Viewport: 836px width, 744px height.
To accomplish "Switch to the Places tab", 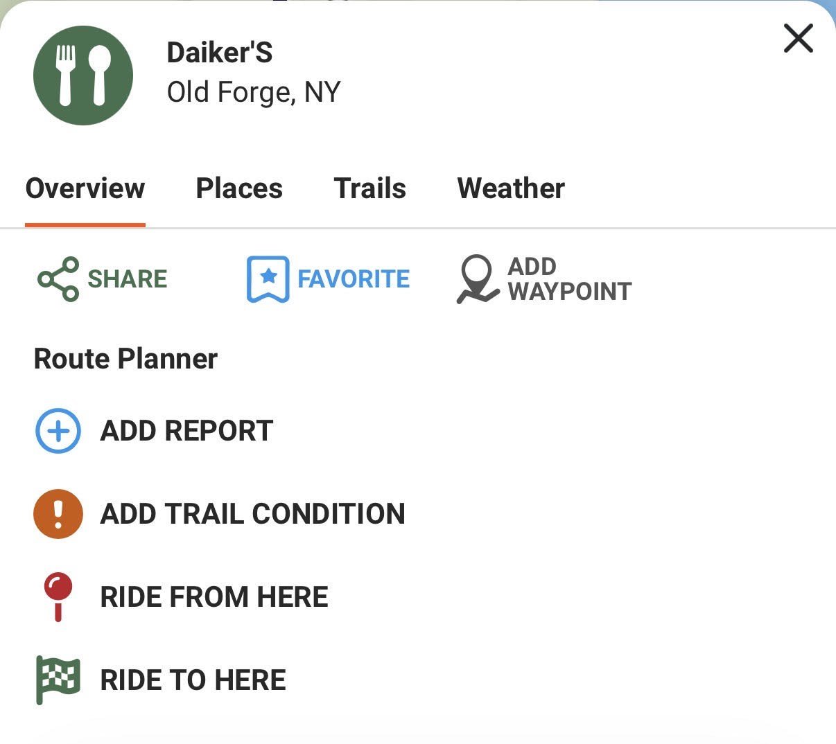I will (x=239, y=188).
